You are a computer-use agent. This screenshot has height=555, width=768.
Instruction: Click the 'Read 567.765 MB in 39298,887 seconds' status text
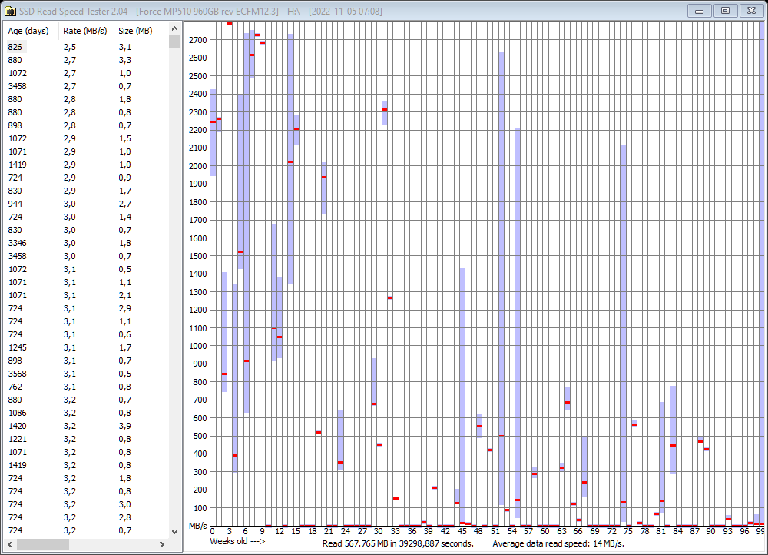[x=398, y=543]
